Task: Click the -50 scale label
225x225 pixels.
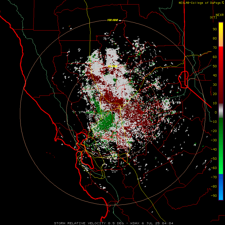Action: 214,159
